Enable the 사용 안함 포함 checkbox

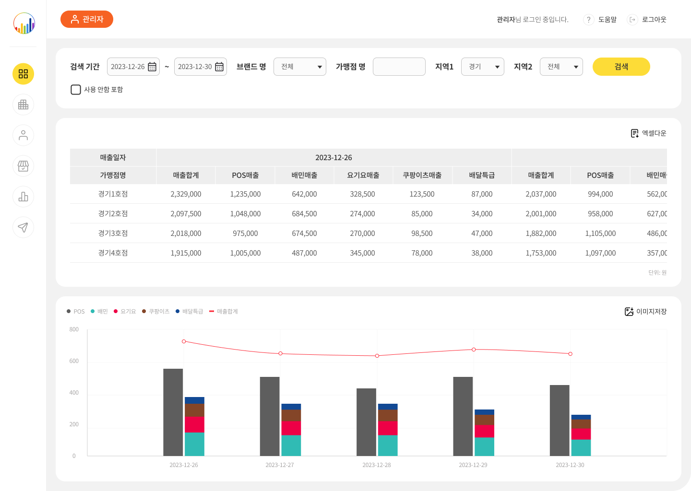point(76,90)
